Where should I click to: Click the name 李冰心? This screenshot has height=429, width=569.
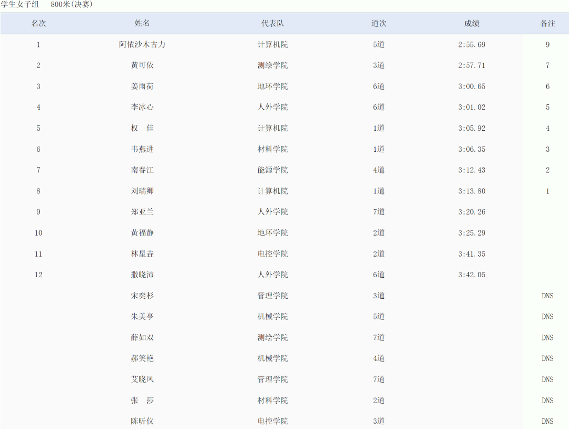tap(142, 108)
